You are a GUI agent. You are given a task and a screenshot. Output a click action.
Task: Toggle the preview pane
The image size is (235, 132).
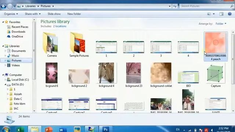[x=221, y=14]
